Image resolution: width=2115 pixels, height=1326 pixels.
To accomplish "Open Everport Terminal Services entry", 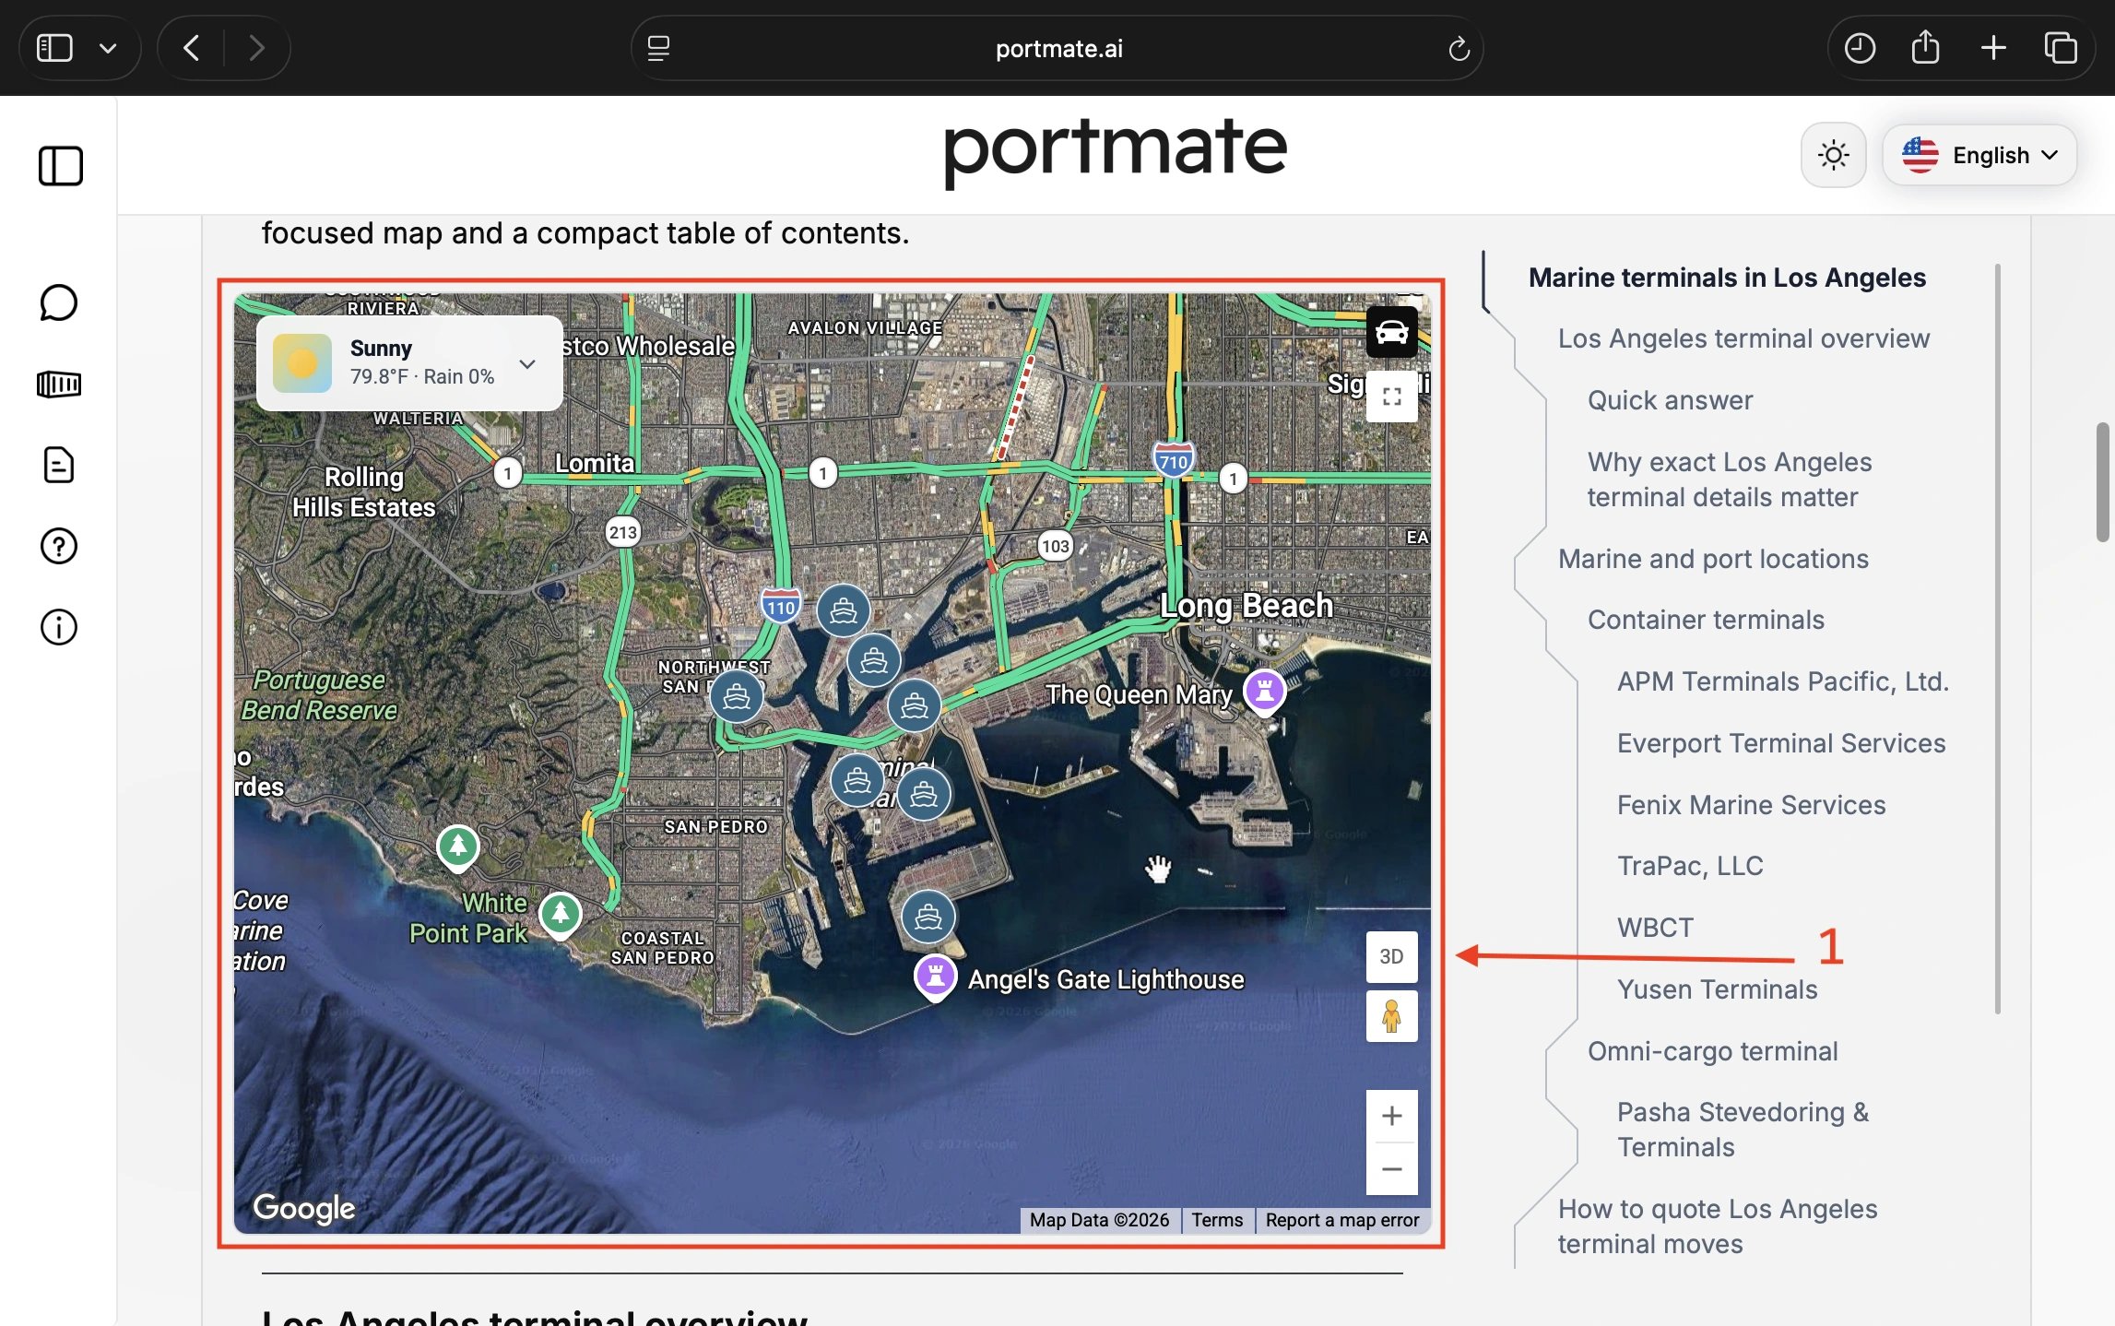I will click(x=1781, y=743).
